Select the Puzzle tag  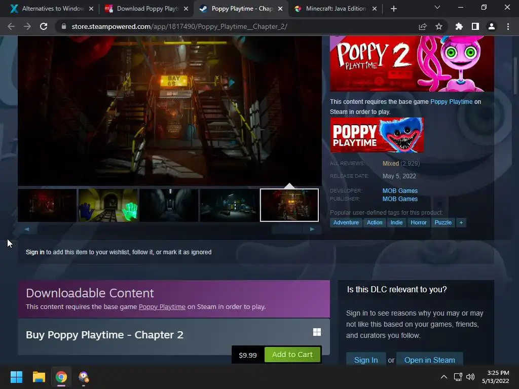(x=443, y=223)
